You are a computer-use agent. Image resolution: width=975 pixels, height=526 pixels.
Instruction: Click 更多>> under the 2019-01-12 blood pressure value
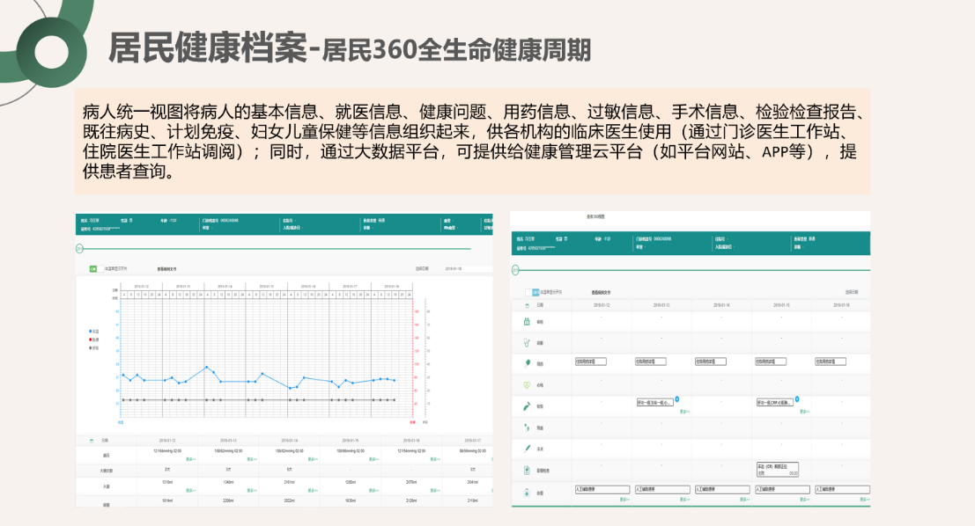coord(191,459)
